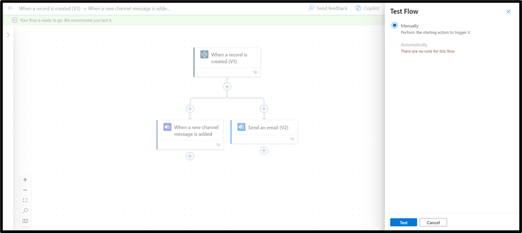Zoom out using the canvas minus button

coord(25,190)
